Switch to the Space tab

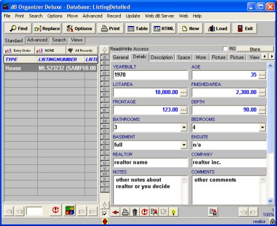click(x=184, y=58)
